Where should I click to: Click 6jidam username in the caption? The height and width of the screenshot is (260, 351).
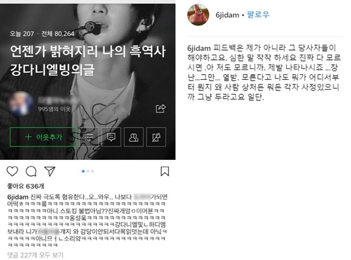click(18, 197)
